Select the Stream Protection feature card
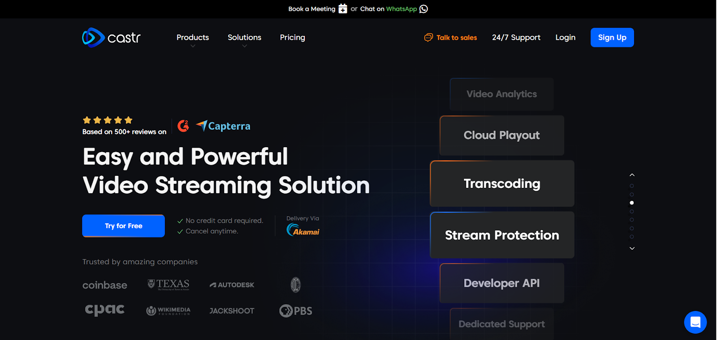The width and height of the screenshot is (717, 340). point(502,235)
